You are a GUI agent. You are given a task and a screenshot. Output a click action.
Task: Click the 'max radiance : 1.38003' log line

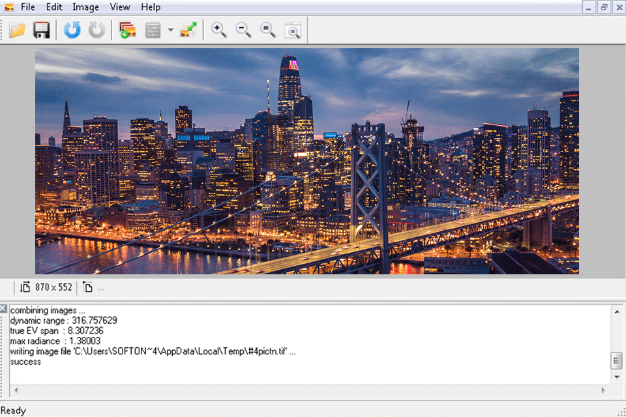pos(55,341)
